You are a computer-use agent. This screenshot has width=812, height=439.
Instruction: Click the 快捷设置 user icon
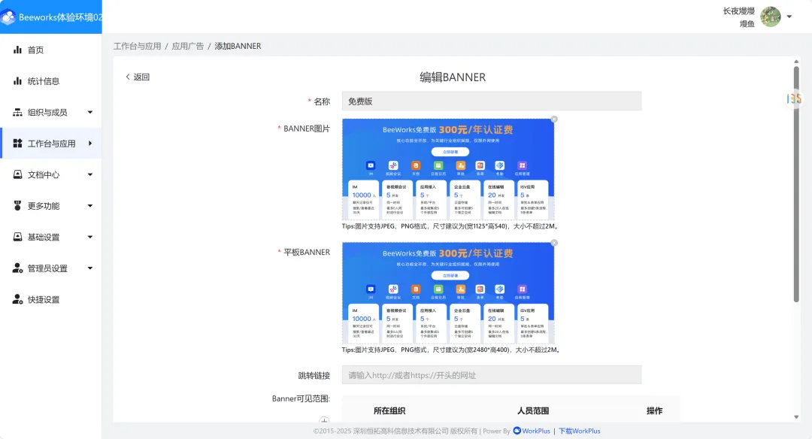tap(17, 299)
